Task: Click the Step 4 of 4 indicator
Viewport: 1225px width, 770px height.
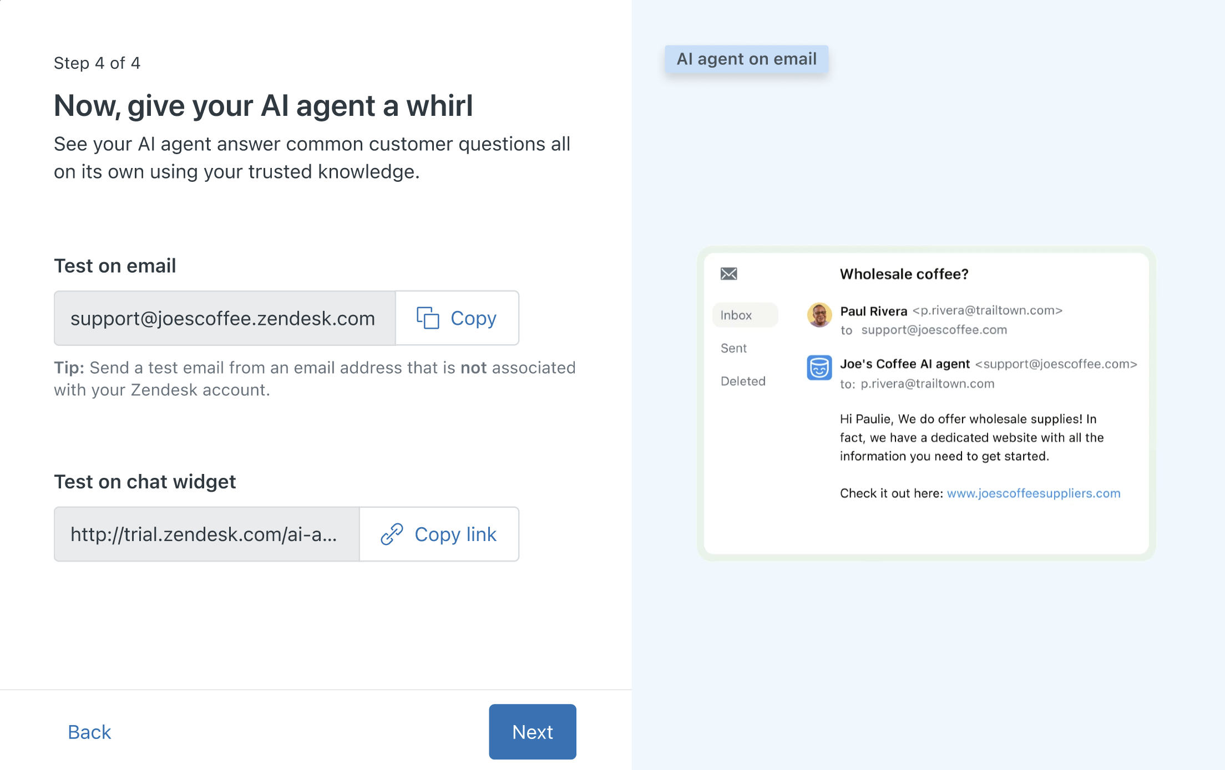Action: click(x=97, y=63)
